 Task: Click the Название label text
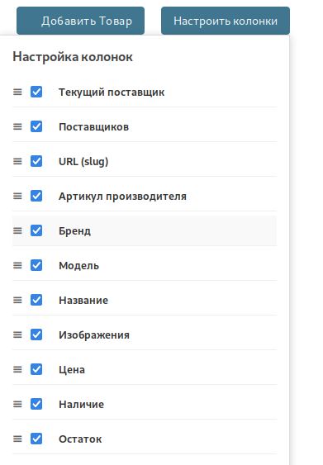coord(83,301)
